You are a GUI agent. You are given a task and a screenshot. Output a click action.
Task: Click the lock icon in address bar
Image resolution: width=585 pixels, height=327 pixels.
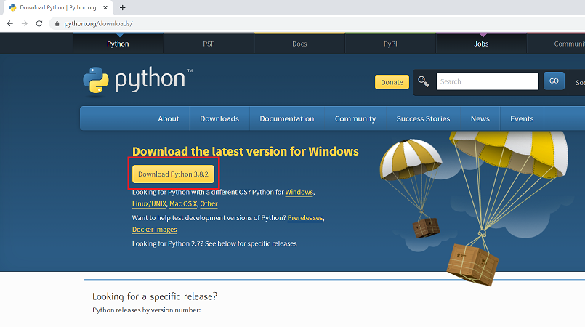[57, 23]
